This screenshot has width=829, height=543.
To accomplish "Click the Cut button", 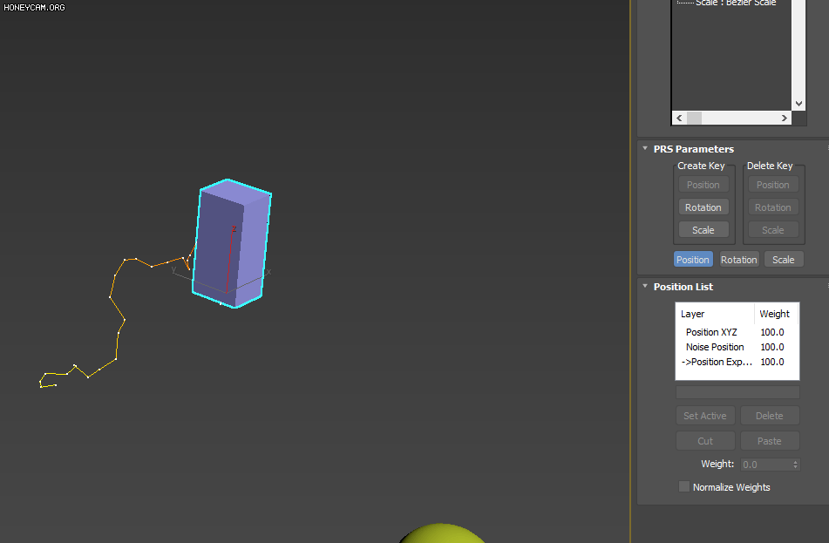I will tap(705, 441).
